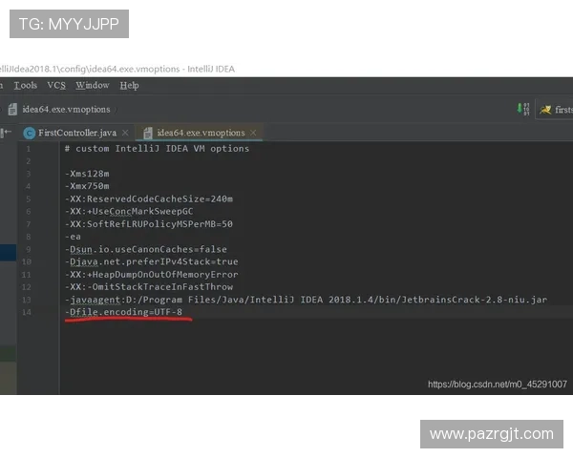The image size is (573, 458).
Task: Click the -Dfile.encoding=UTF-8 line
Action: (123, 312)
